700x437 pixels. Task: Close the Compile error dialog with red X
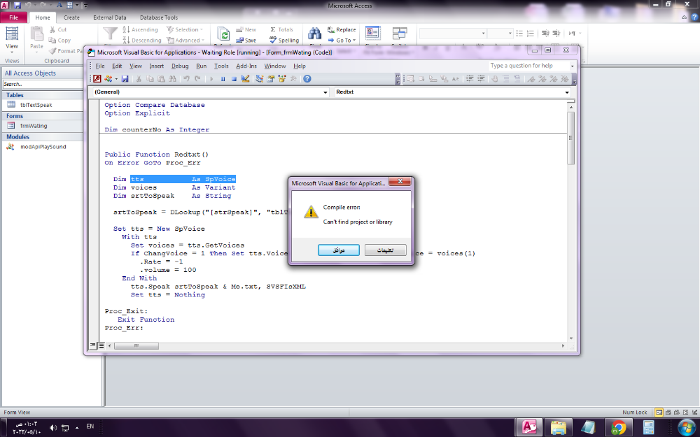(400, 181)
